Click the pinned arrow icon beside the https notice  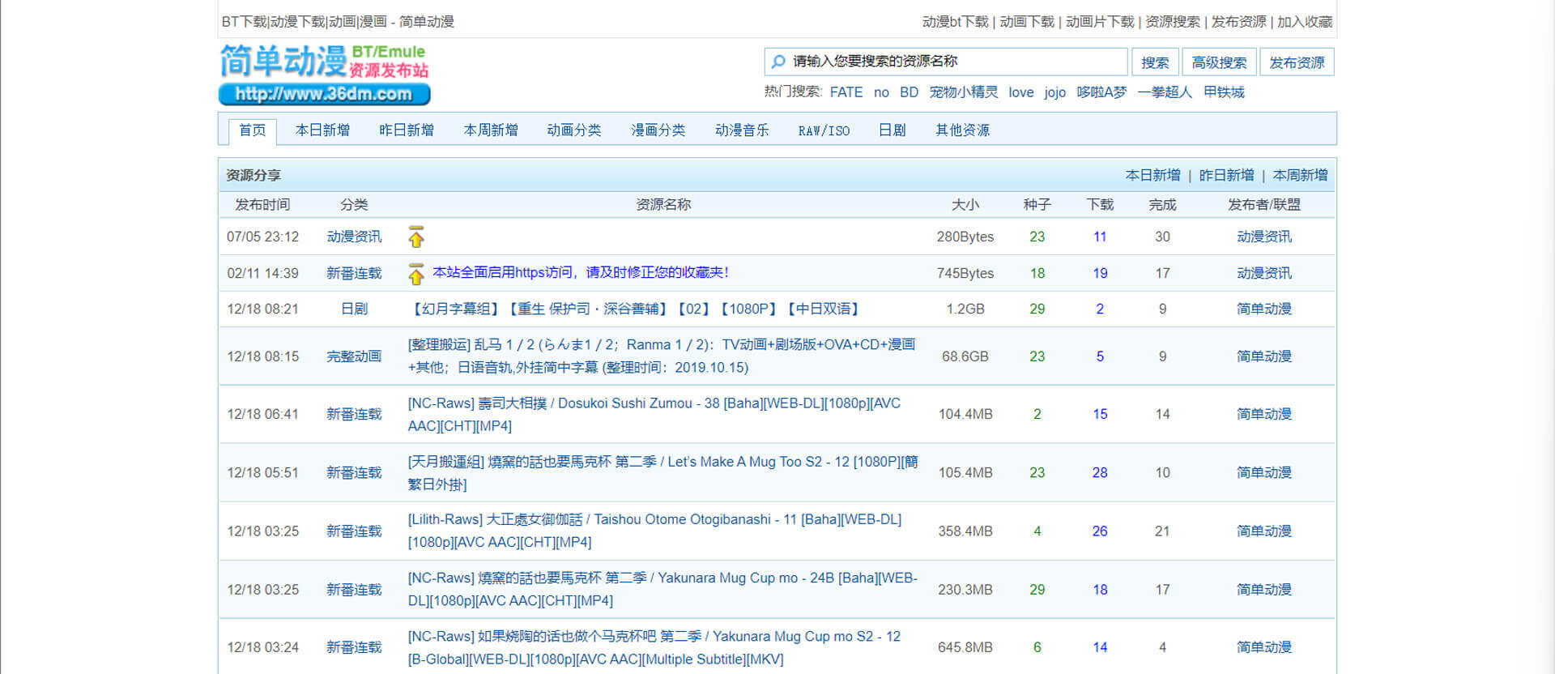(x=416, y=274)
